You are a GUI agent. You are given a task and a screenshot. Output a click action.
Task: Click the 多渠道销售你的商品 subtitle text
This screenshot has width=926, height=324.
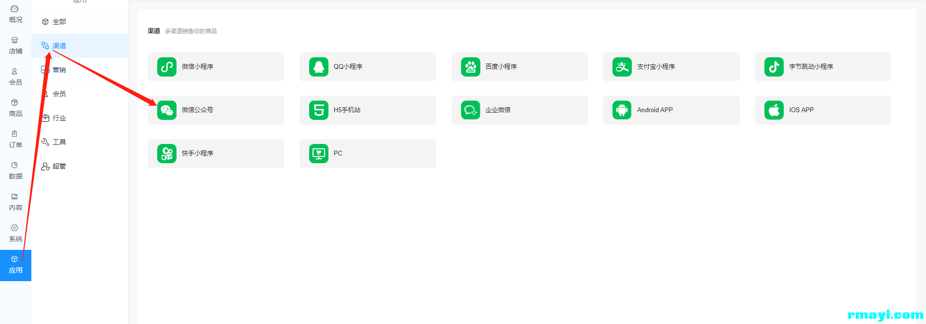tap(191, 31)
